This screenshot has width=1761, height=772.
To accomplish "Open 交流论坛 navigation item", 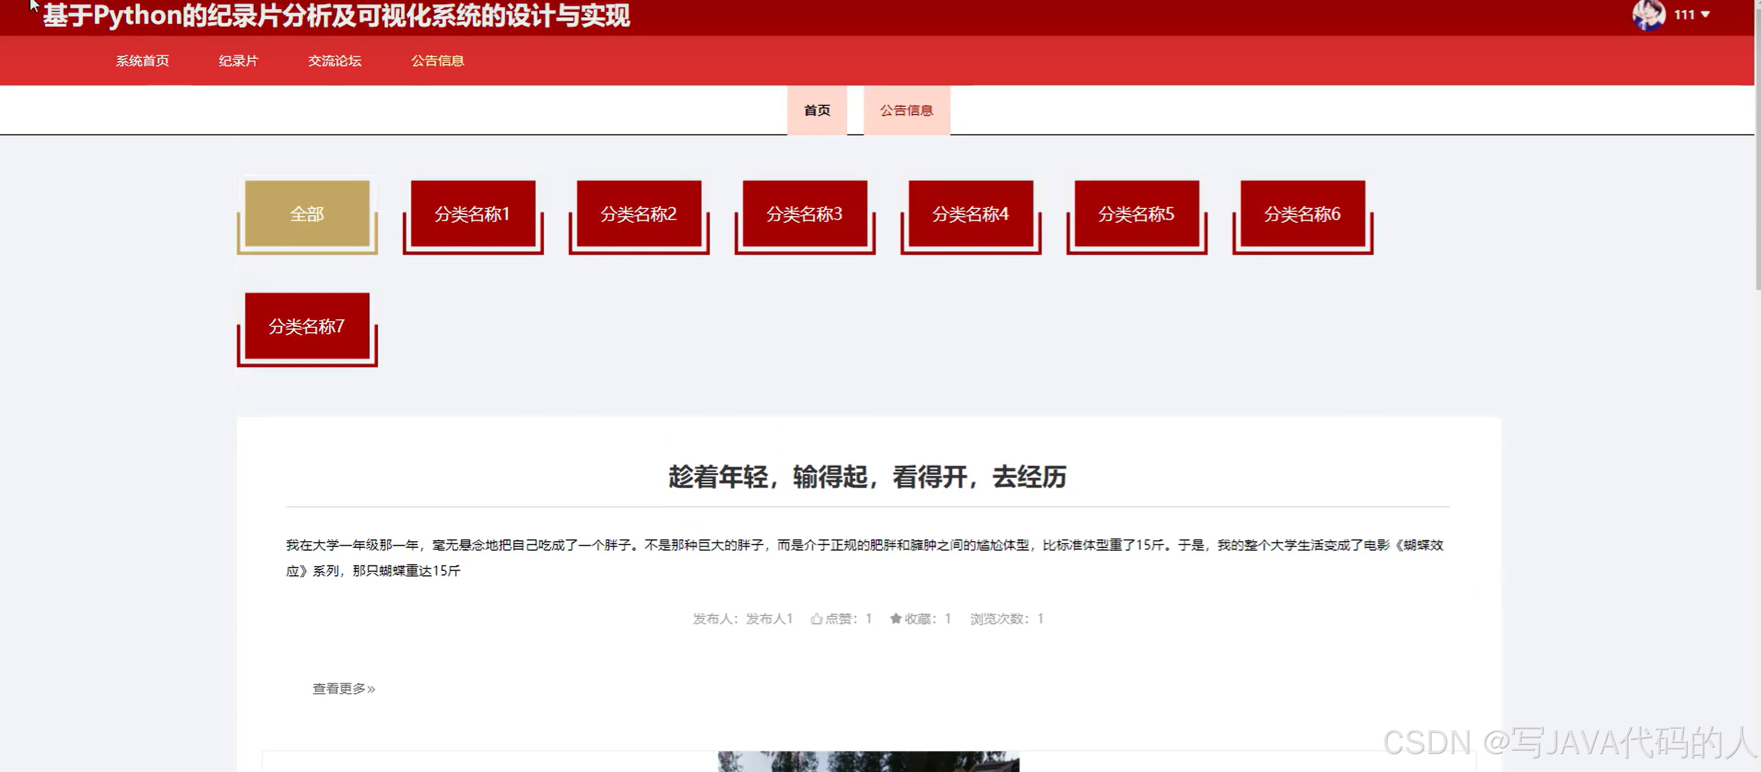I will tap(335, 61).
